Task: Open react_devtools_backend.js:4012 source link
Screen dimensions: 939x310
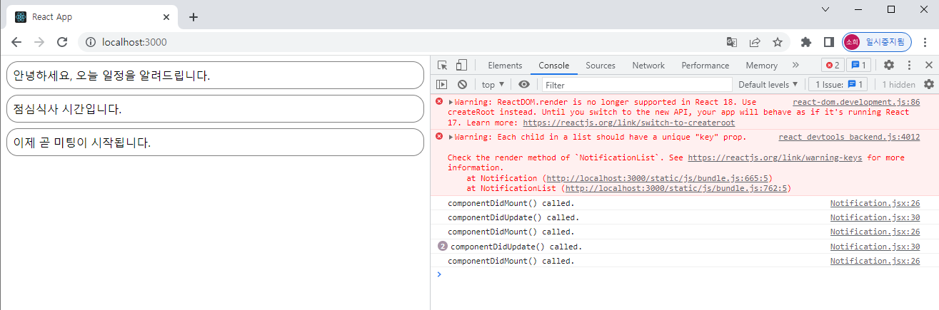Action: click(x=849, y=138)
